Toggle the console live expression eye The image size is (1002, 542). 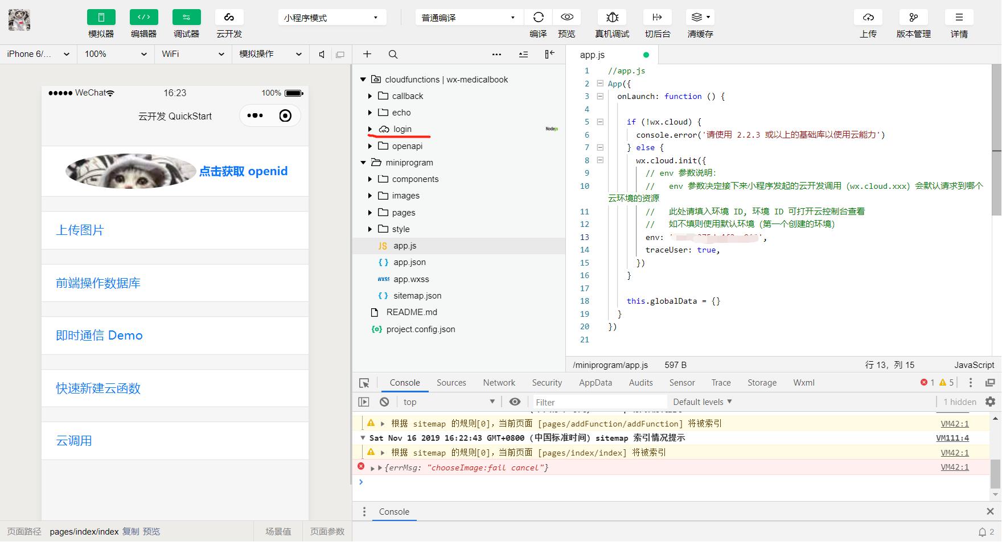(515, 402)
